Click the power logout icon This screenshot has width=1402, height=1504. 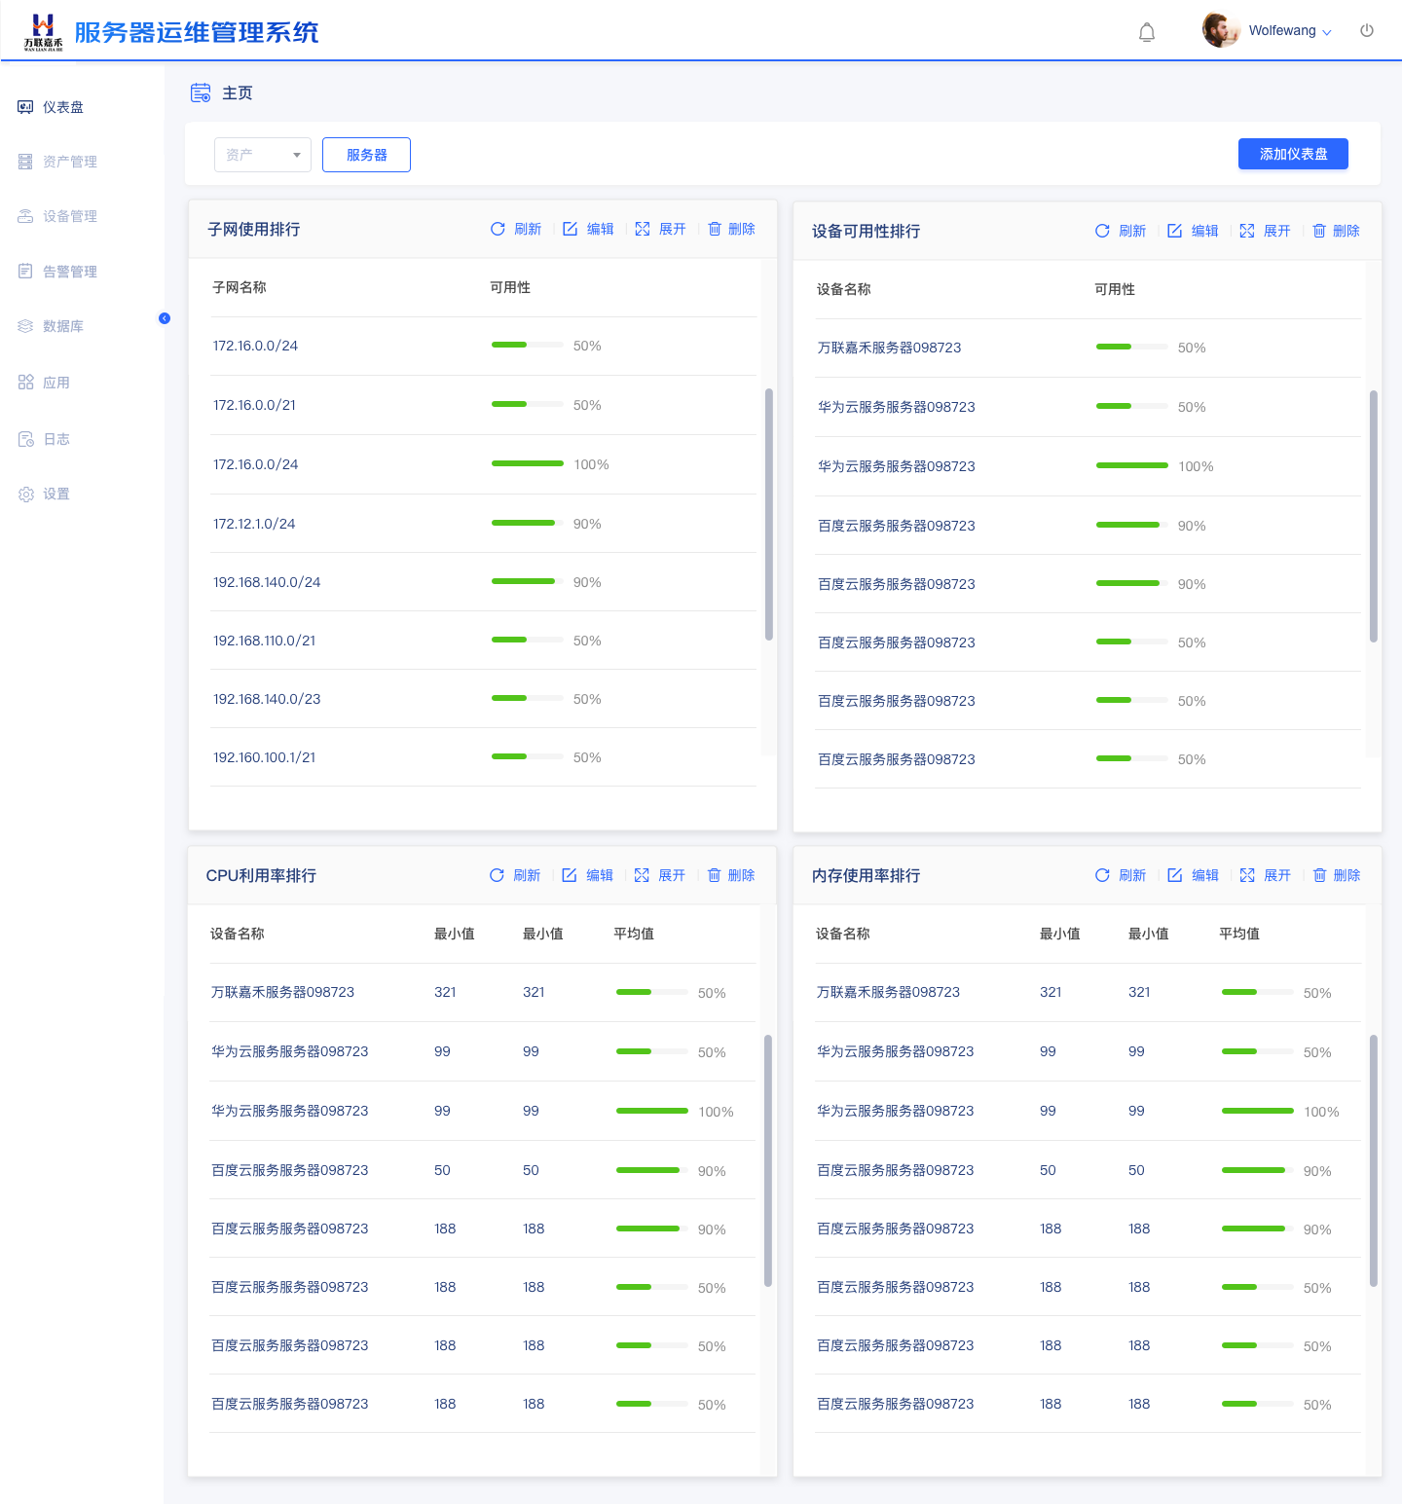click(x=1367, y=31)
